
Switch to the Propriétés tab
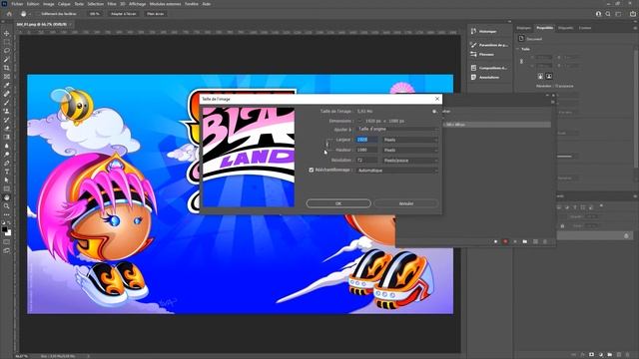click(x=545, y=28)
